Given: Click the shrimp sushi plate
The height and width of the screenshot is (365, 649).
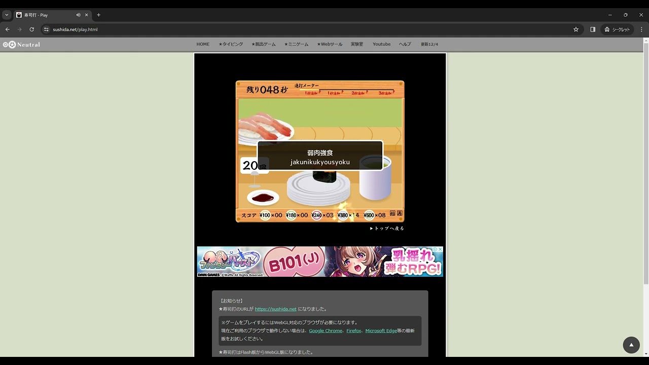Looking at the screenshot, I should pyautogui.click(x=266, y=129).
